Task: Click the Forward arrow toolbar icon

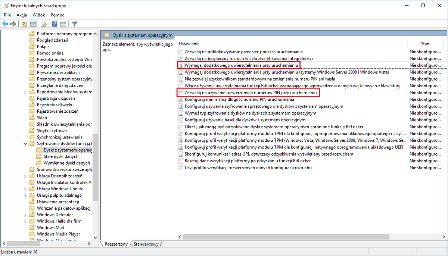Action: (x=13, y=24)
